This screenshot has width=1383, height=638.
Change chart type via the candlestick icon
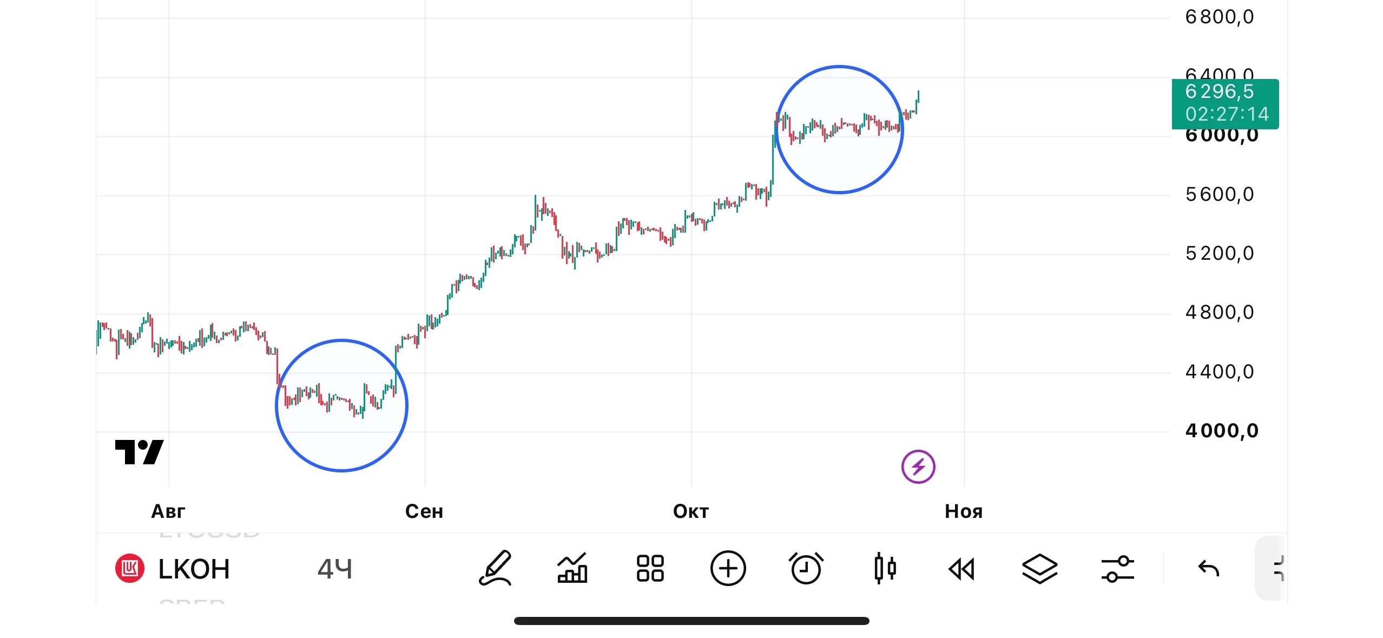[885, 568]
